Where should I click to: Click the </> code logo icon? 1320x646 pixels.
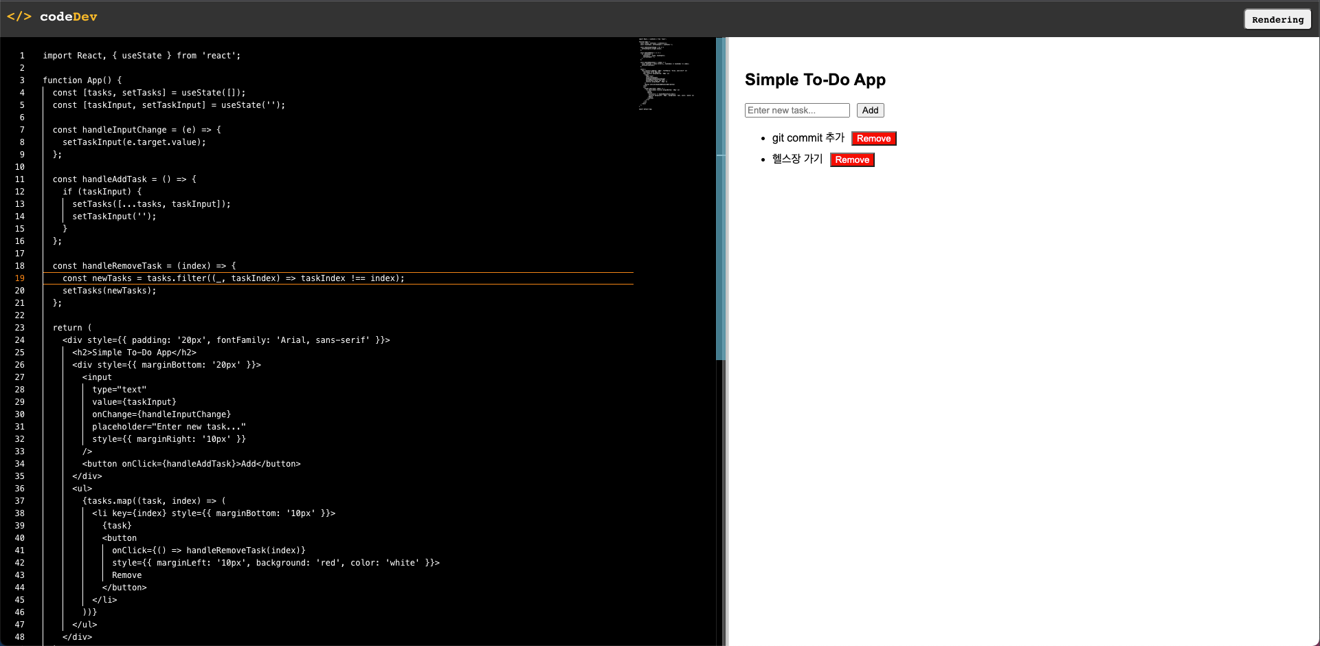20,17
